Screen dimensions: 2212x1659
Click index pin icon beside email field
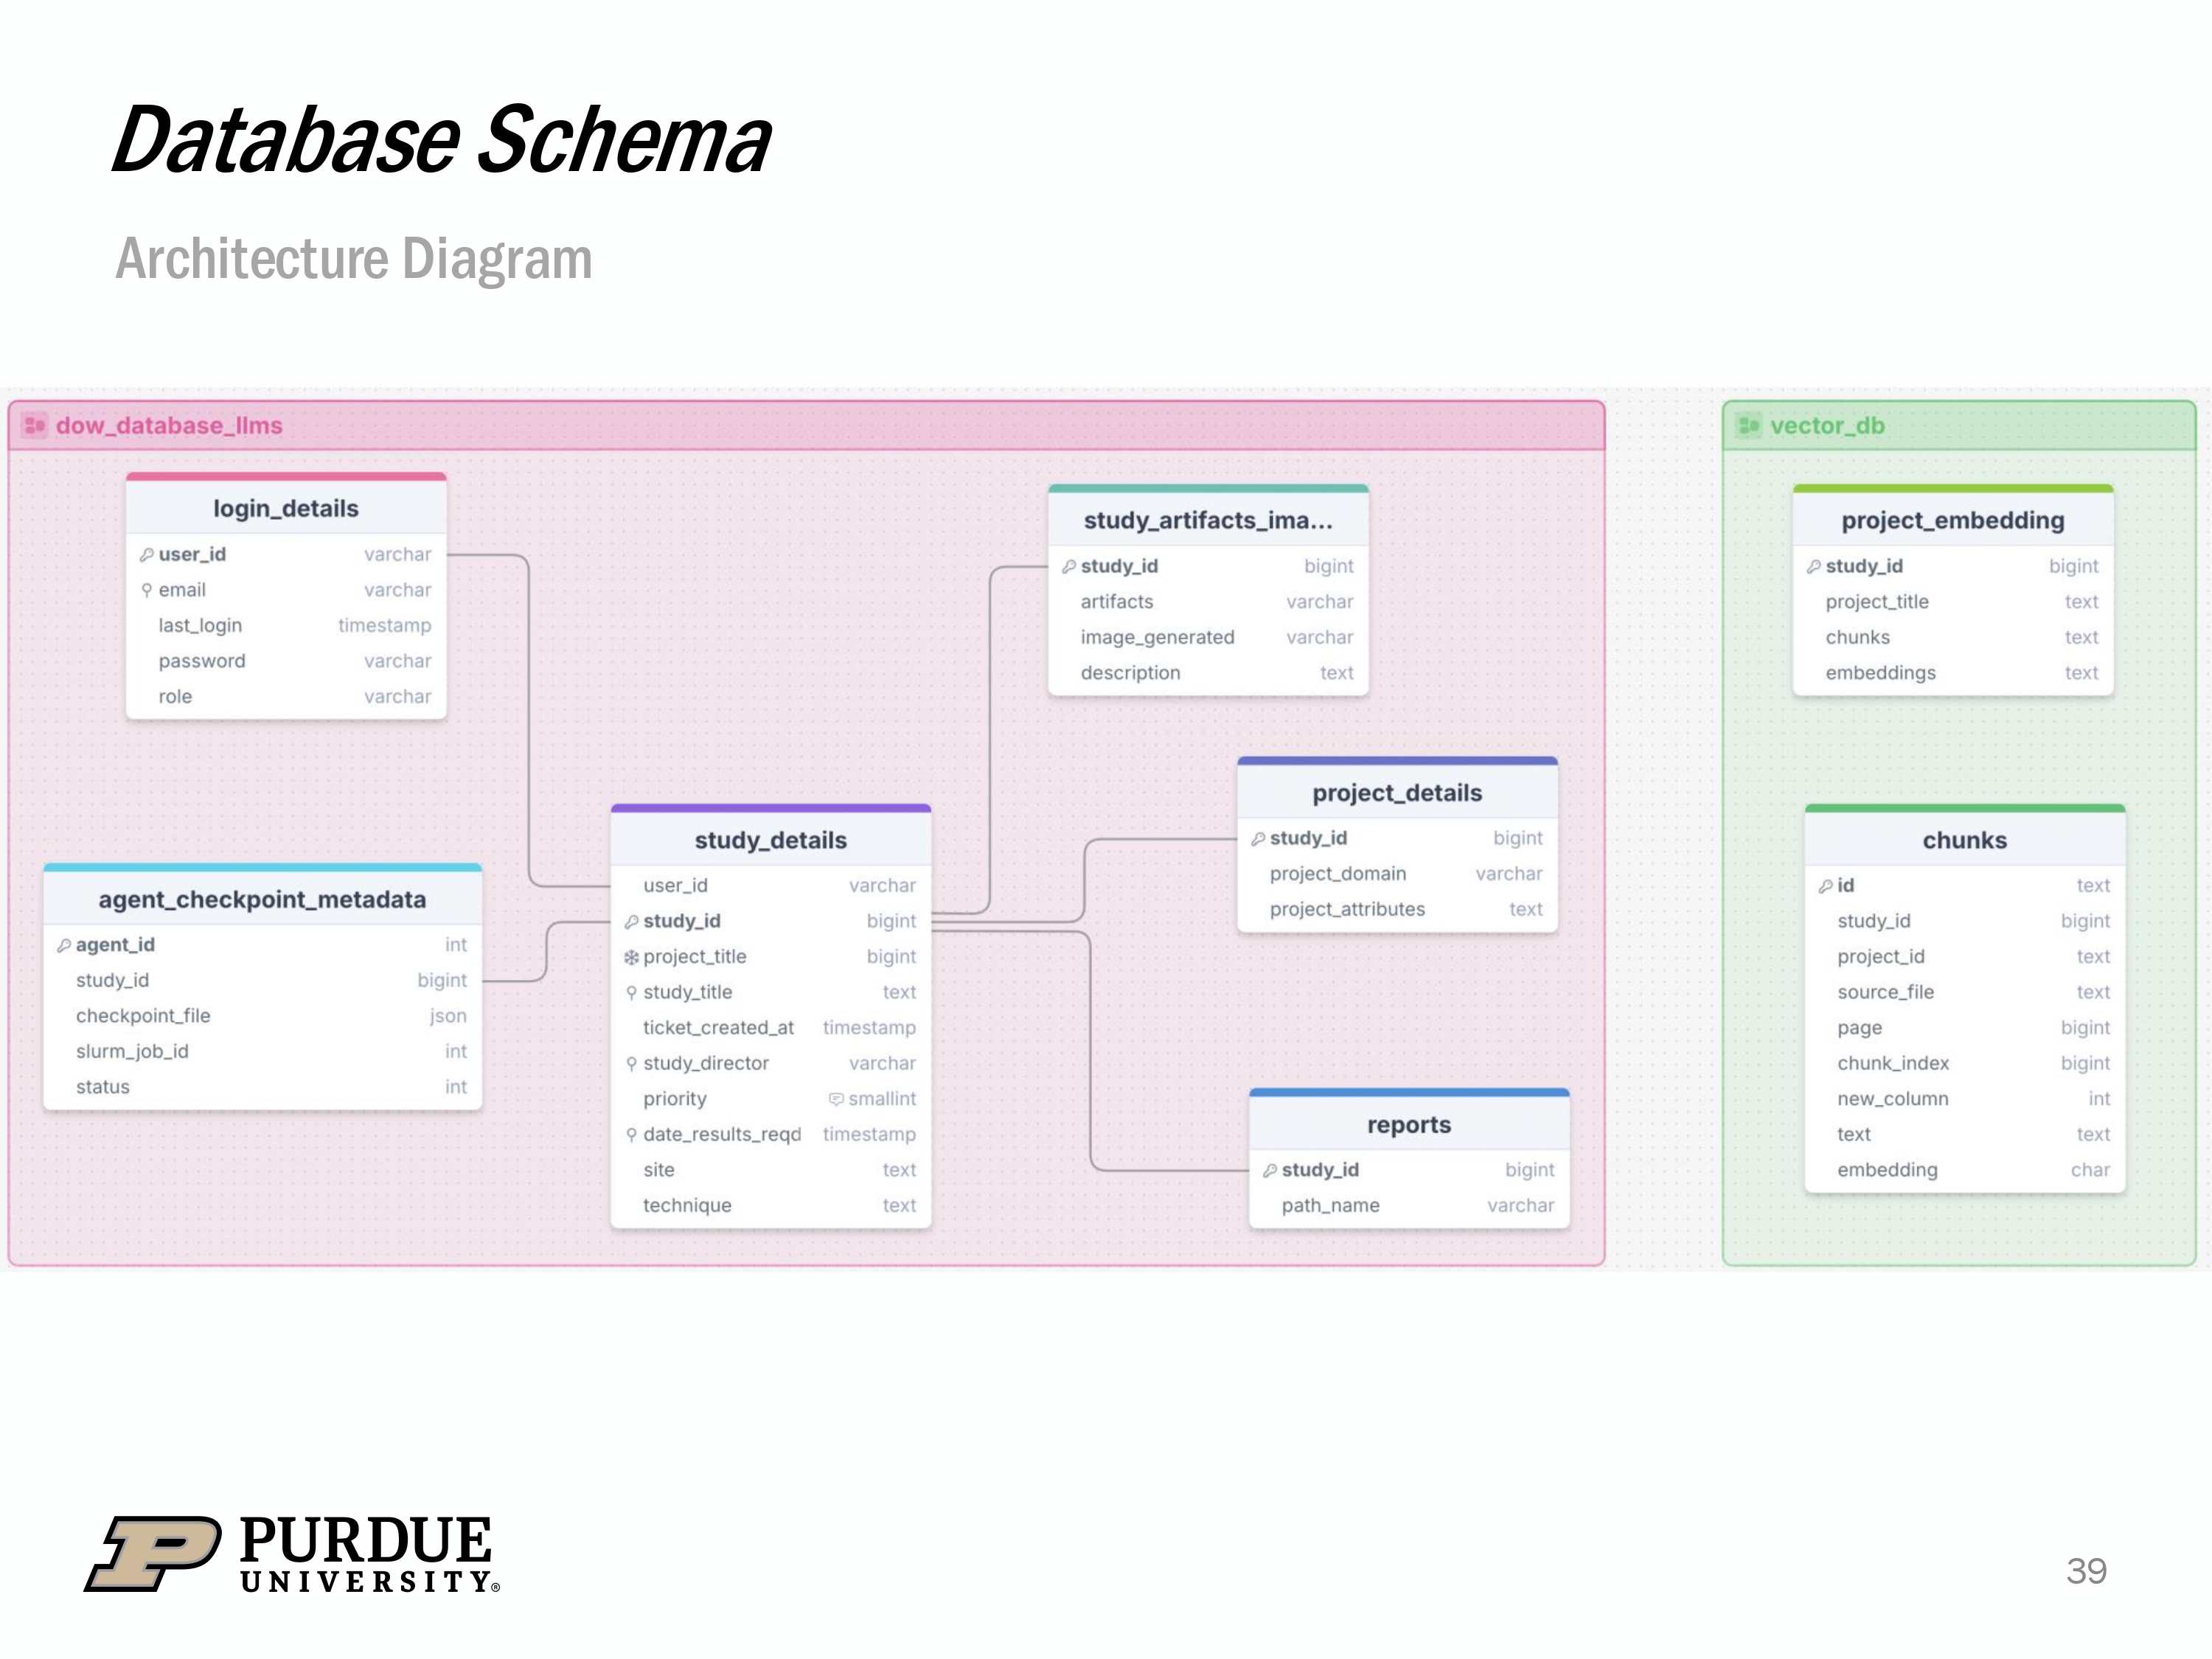(146, 590)
